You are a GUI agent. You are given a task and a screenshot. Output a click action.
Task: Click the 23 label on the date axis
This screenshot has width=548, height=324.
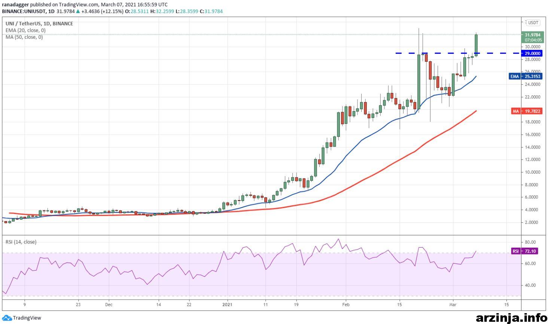coord(79,305)
